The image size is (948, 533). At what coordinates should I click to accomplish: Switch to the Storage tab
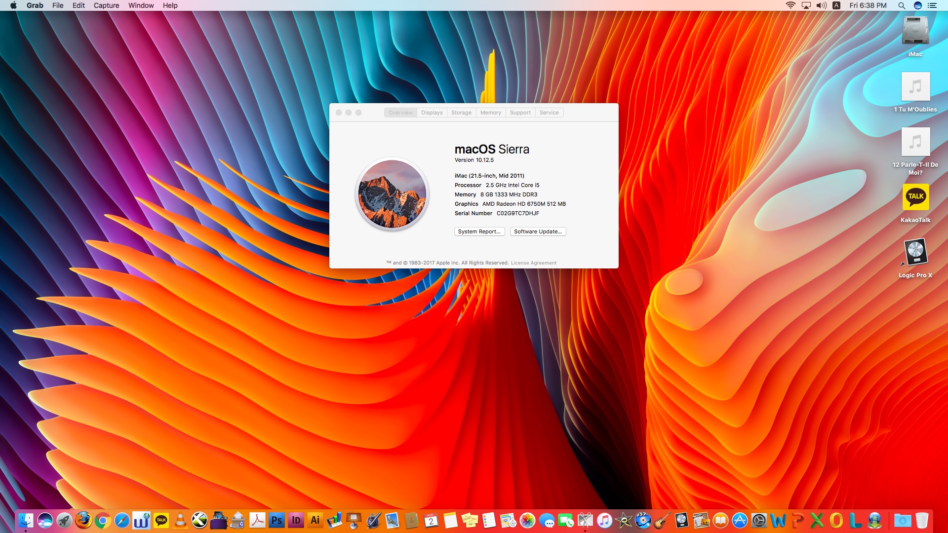461,113
